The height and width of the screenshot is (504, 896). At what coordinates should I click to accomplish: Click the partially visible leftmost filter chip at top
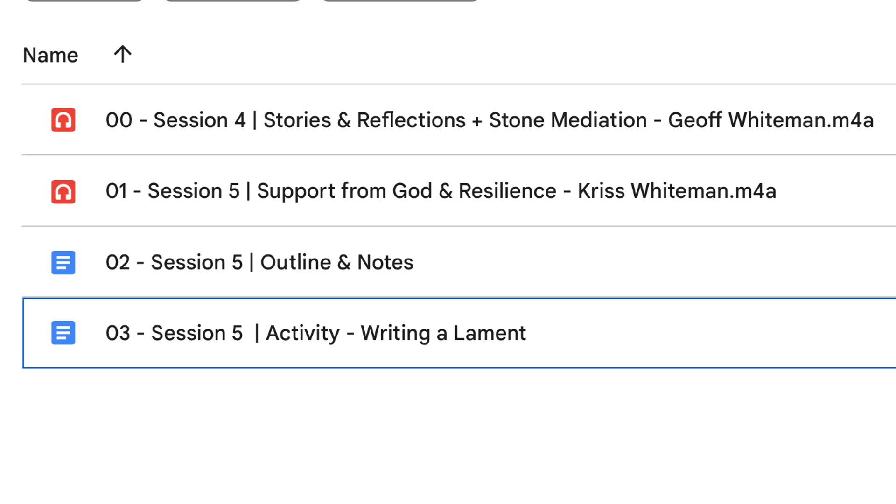tap(84, 0)
